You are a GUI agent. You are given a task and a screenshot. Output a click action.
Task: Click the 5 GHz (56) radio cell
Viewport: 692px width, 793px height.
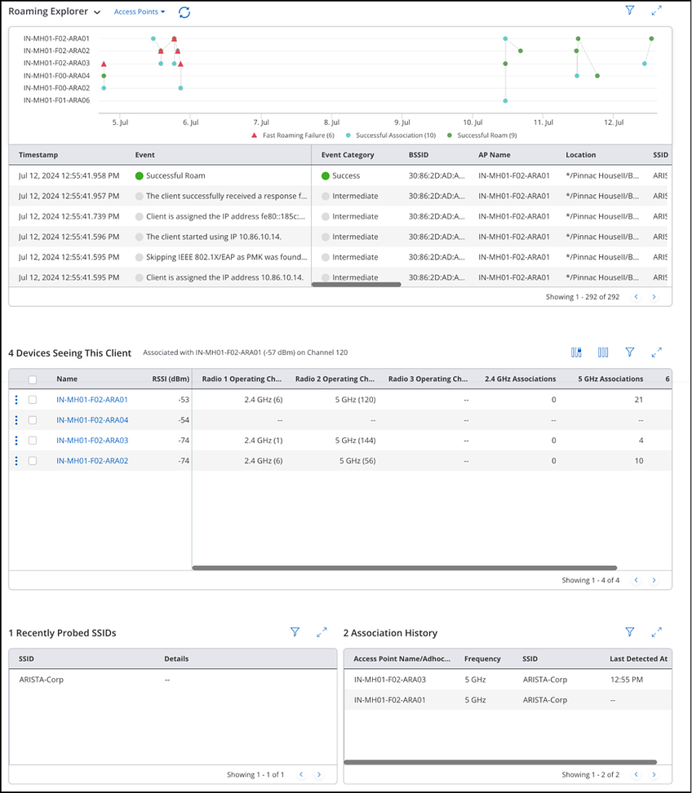point(357,461)
